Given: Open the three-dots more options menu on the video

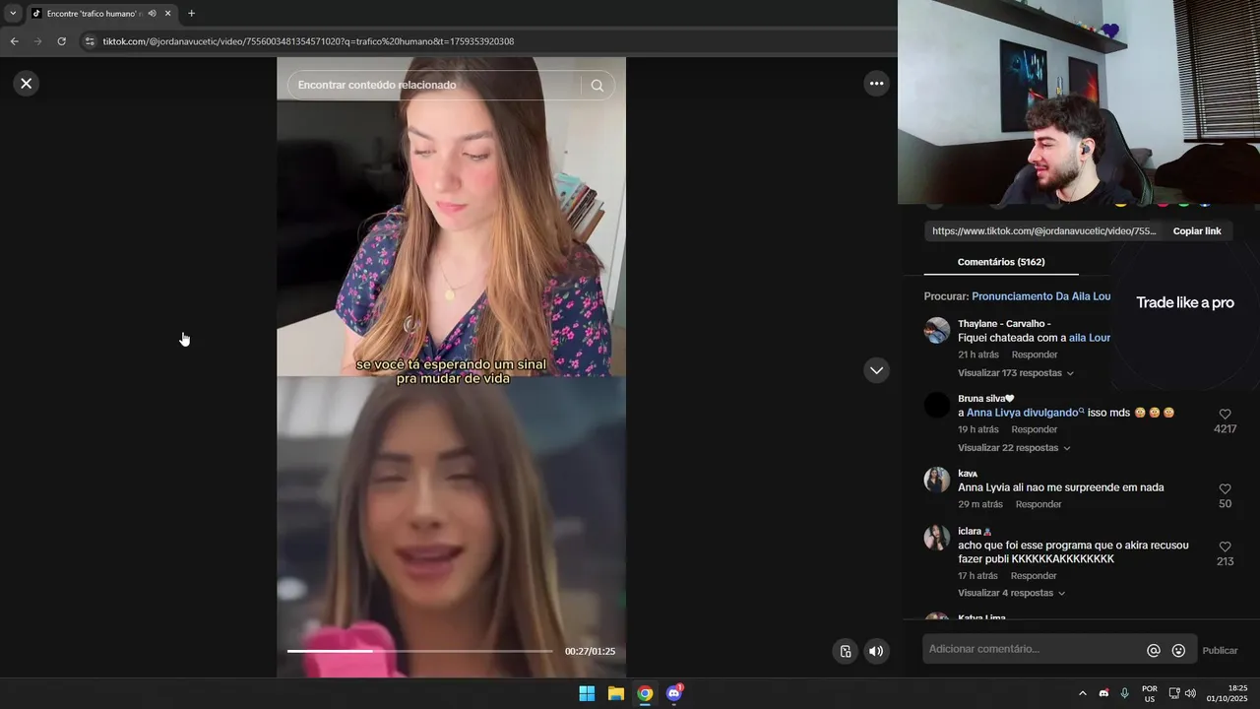Looking at the screenshot, I should [x=876, y=84].
